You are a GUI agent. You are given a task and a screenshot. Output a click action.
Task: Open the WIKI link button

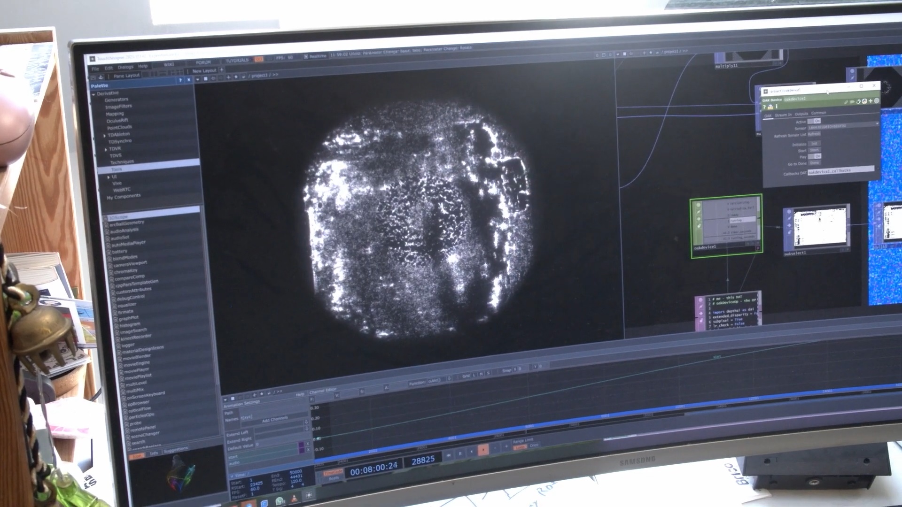click(x=169, y=64)
